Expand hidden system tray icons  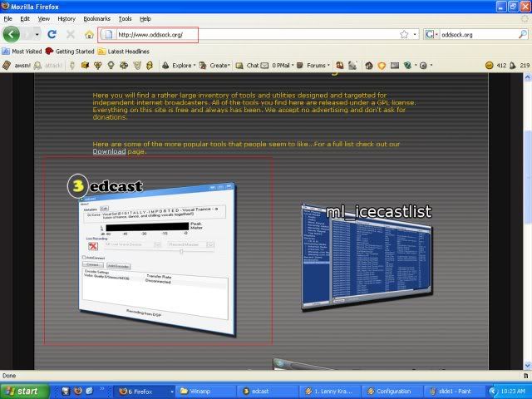coord(493,392)
